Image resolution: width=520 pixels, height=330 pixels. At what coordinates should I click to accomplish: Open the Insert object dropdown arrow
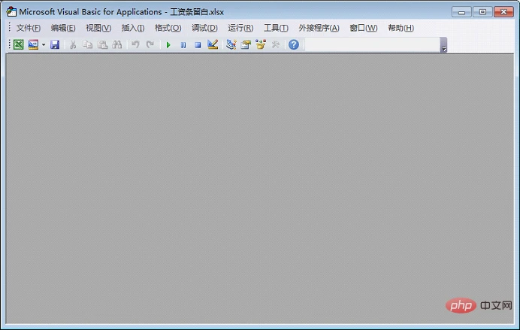tap(44, 45)
